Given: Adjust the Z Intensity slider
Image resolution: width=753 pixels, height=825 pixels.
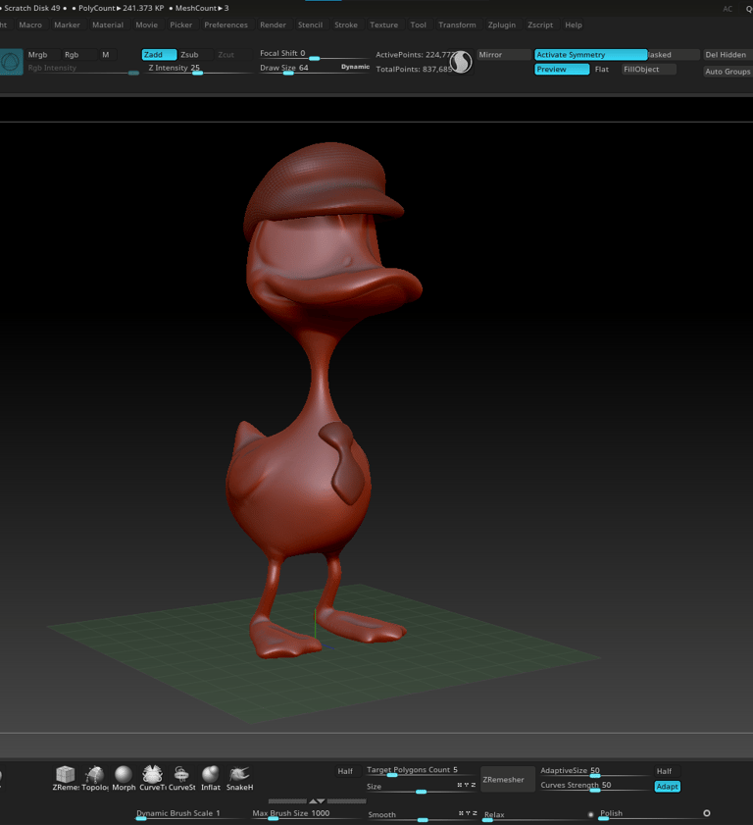Looking at the screenshot, I should point(199,69).
